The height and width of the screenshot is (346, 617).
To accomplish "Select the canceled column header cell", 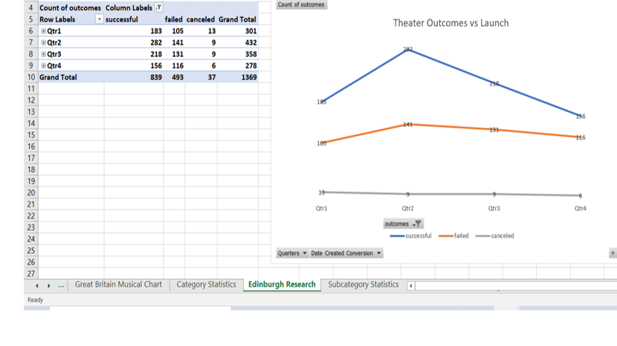I will click(201, 19).
